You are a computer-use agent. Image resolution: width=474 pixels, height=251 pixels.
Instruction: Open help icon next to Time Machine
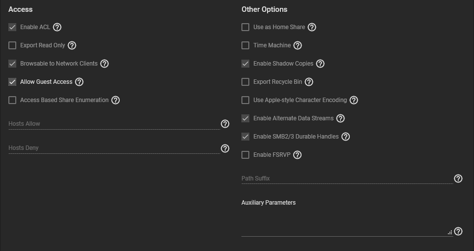(x=298, y=45)
